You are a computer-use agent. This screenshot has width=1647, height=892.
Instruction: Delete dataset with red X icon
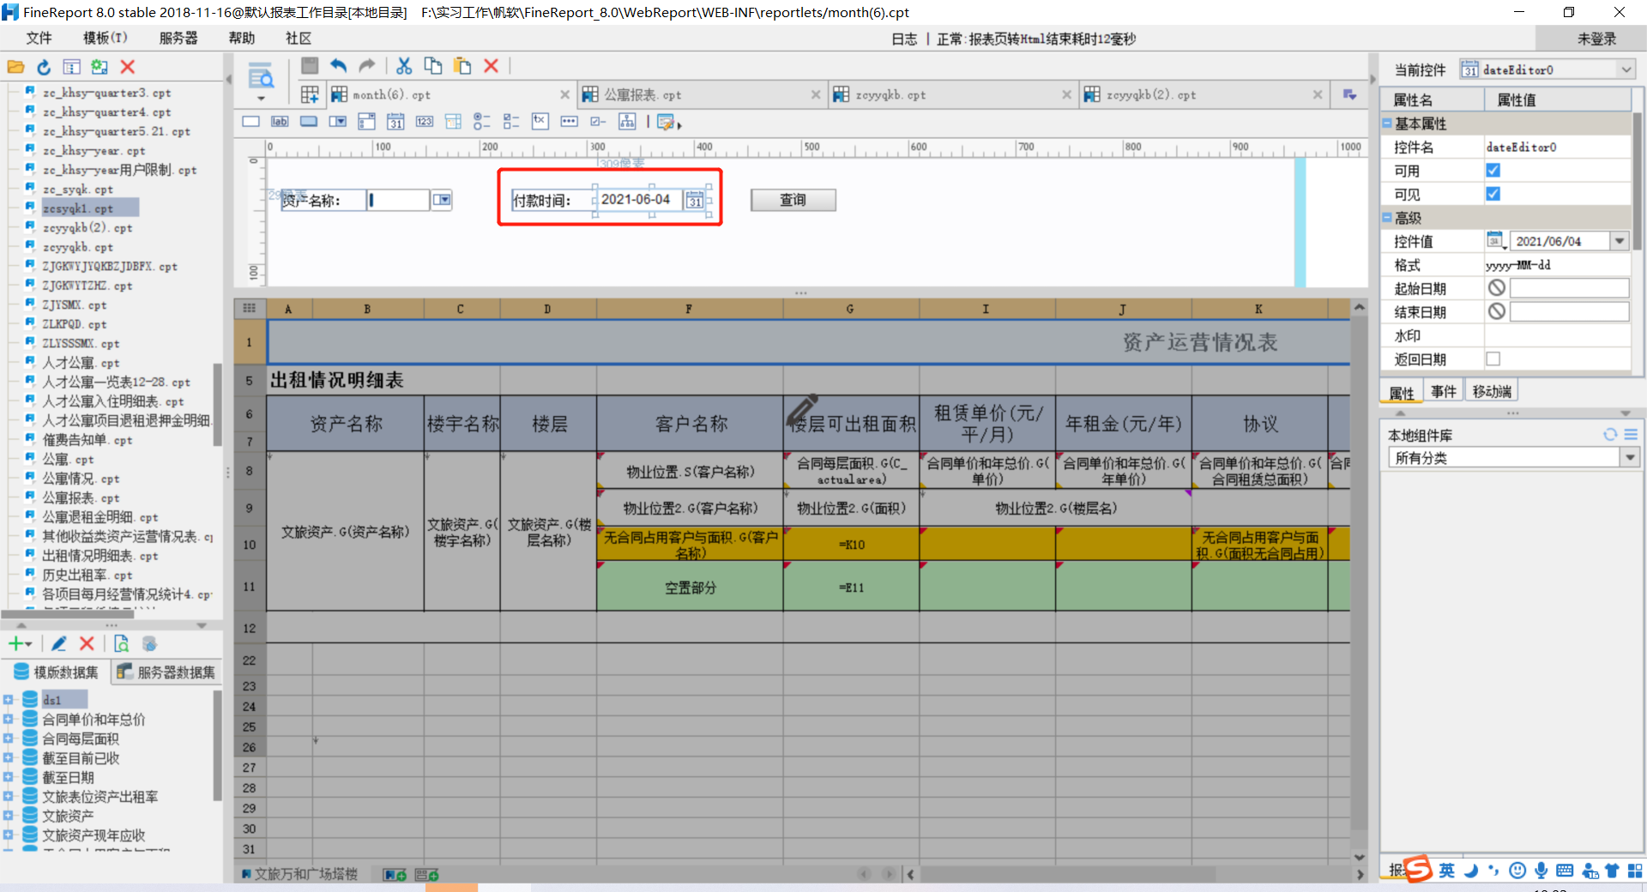[x=87, y=643]
